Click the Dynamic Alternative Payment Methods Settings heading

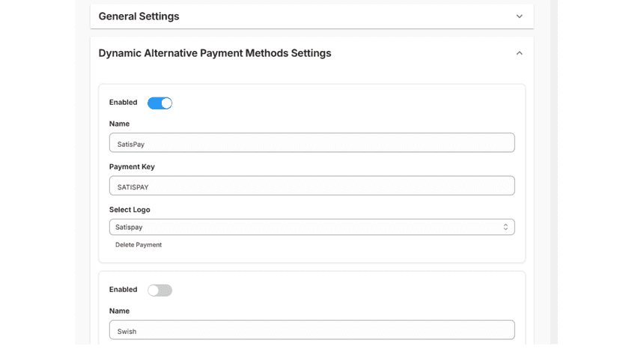215,53
